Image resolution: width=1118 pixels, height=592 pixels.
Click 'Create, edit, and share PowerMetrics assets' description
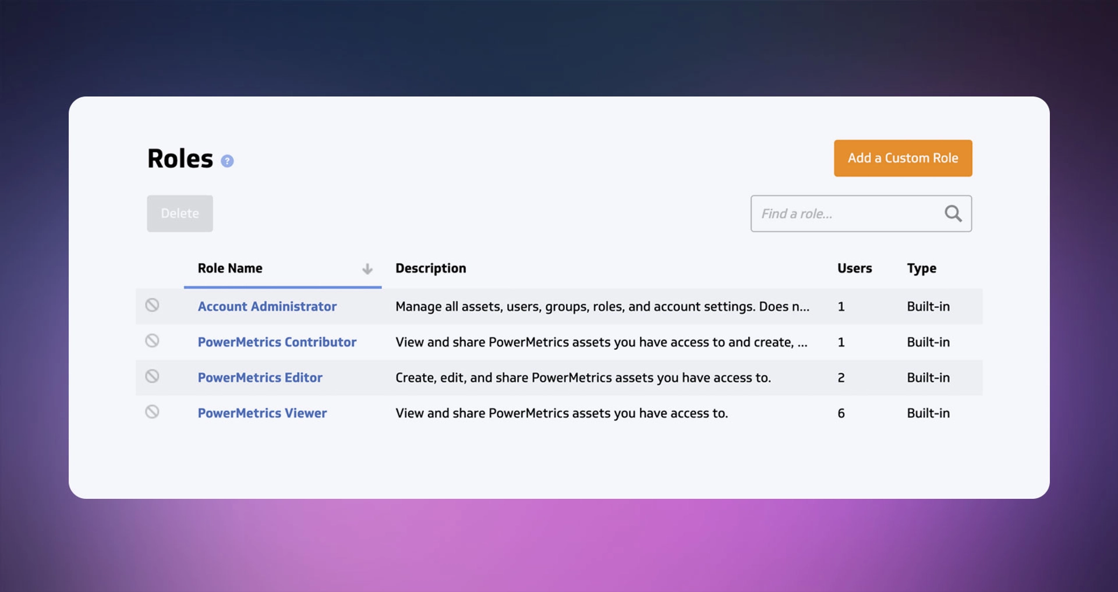click(583, 378)
